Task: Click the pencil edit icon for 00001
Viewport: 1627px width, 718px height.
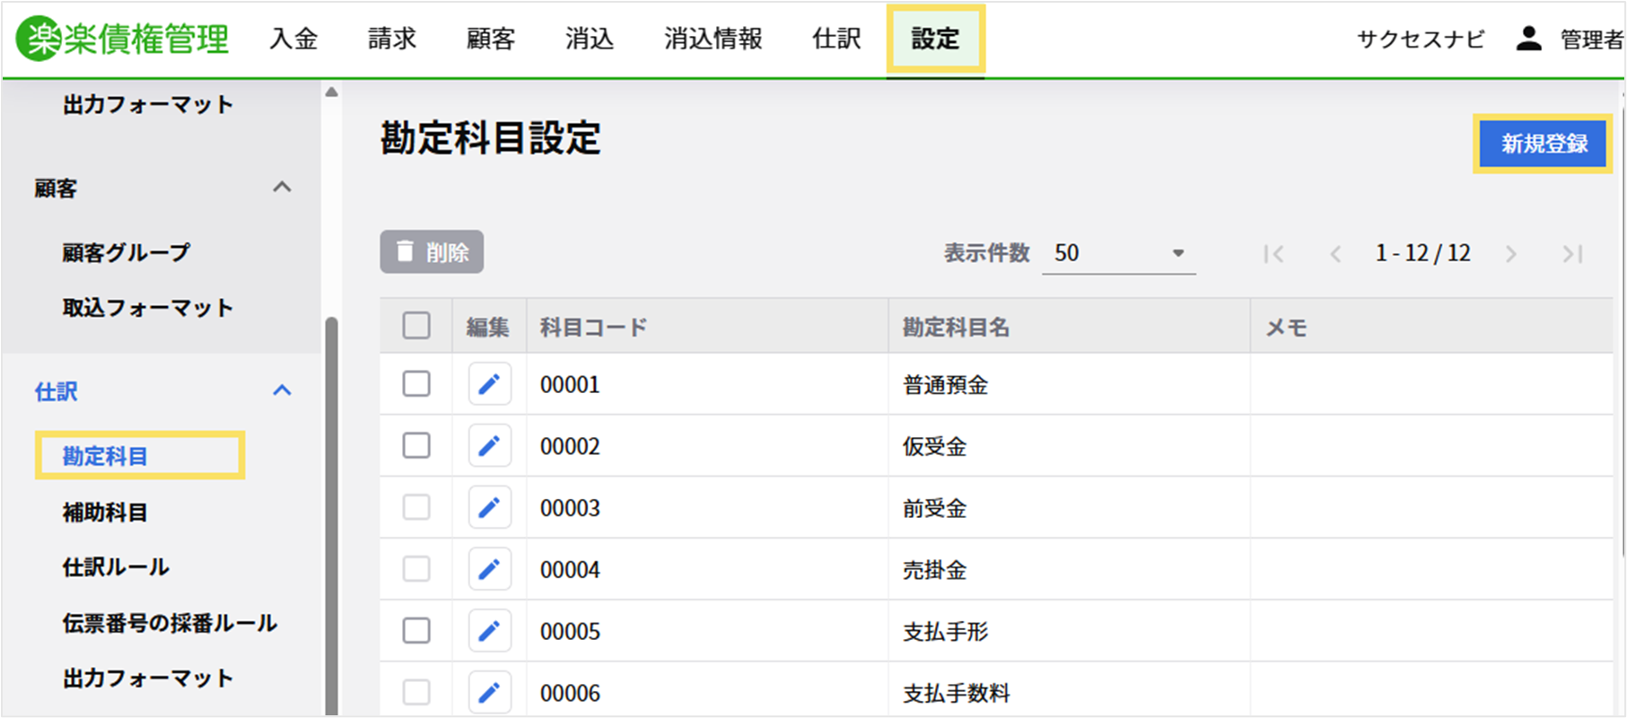Action: [489, 384]
